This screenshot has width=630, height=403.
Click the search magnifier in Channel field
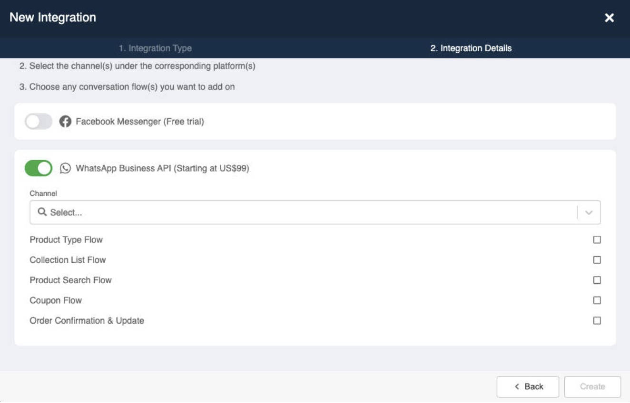coord(42,212)
